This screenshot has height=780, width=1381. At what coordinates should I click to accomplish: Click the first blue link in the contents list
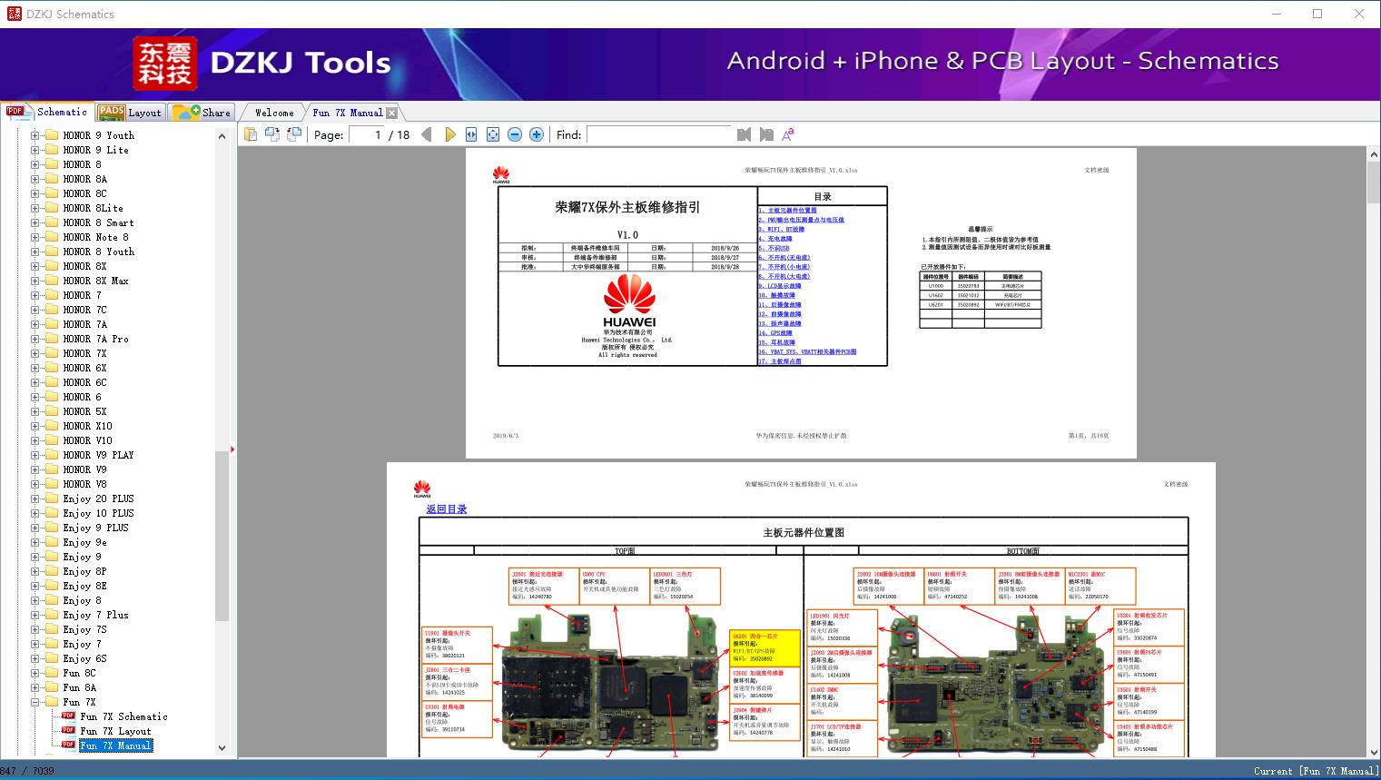pos(787,211)
